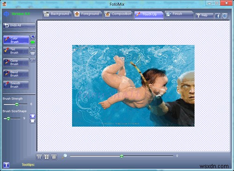234x171 pixels.
Task: Select the round brush shape
Action: point(33,116)
